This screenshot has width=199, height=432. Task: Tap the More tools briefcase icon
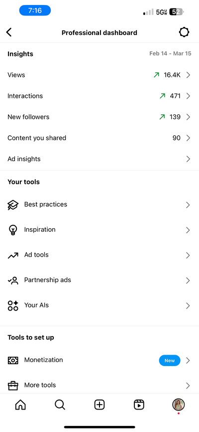(13, 386)
